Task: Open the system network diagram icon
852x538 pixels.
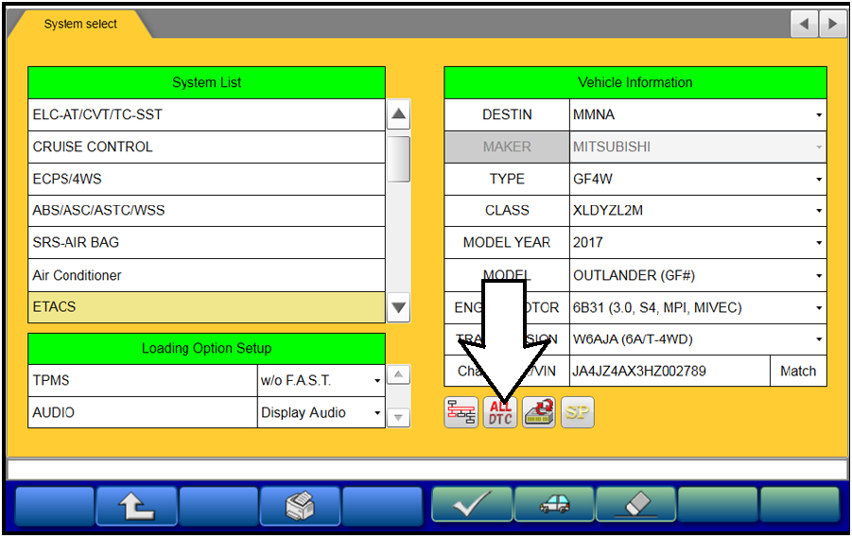Action: tap(461, 412)
